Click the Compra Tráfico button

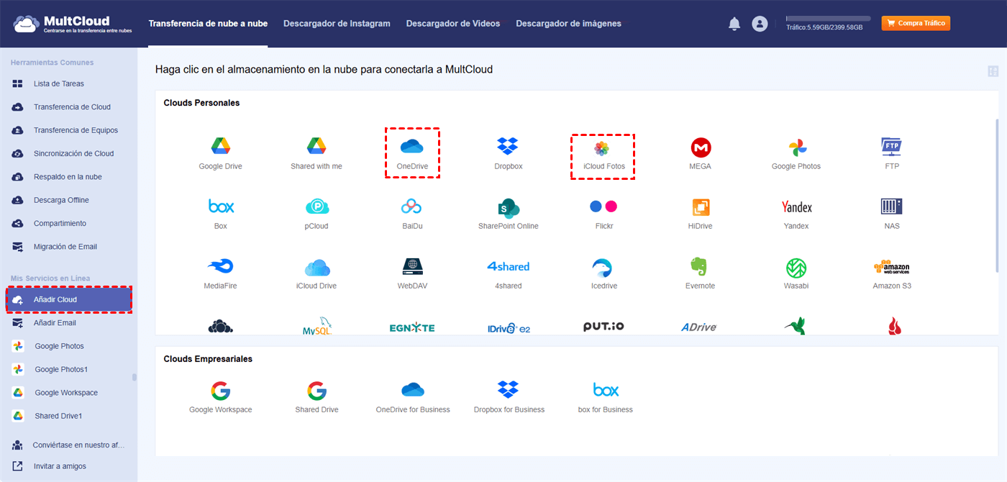pos(916,23)
